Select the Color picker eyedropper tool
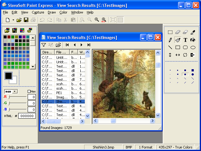Screen dimensions: 201x151 193,32
